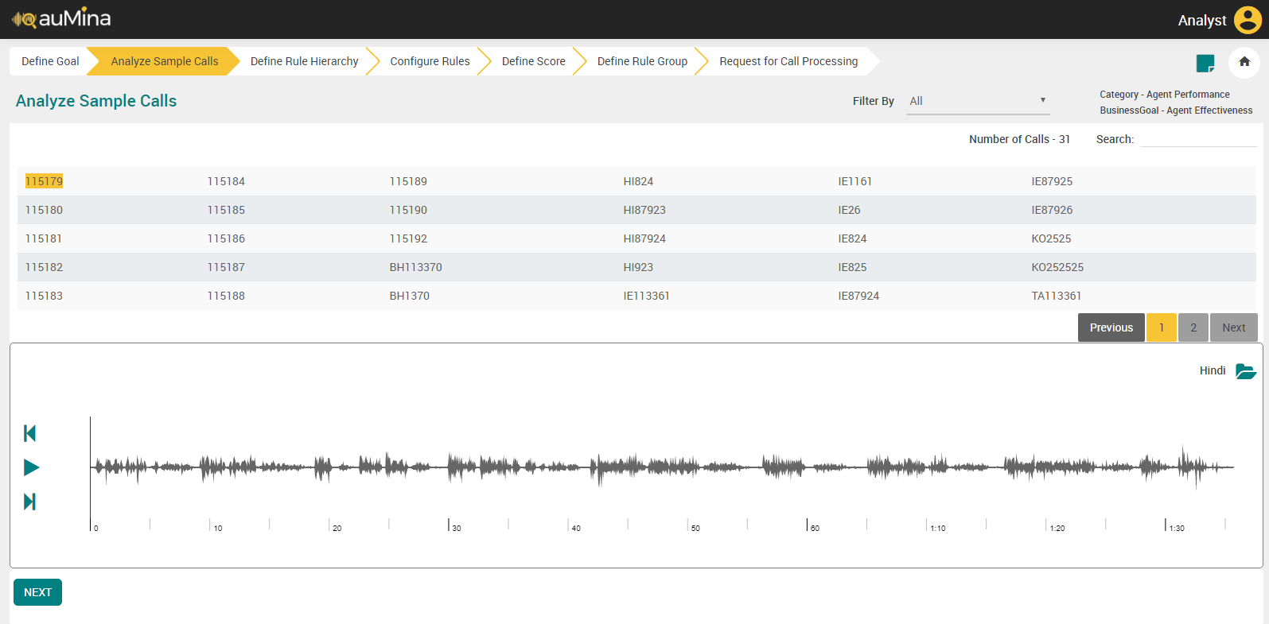Select call 115187
The width and height of the screenshot is (1269, 624).
pos(226,267)
